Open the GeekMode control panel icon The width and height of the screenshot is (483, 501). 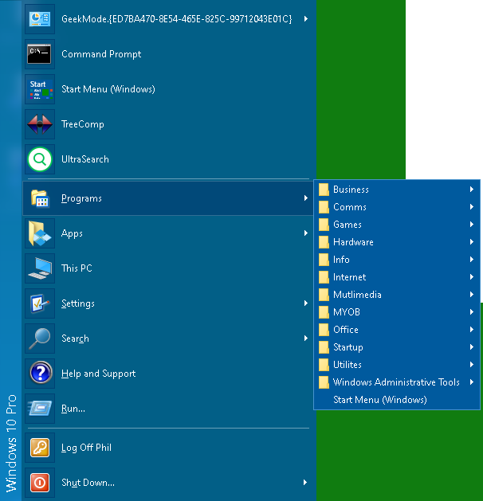pyautogui.click(x=40, y=19)
